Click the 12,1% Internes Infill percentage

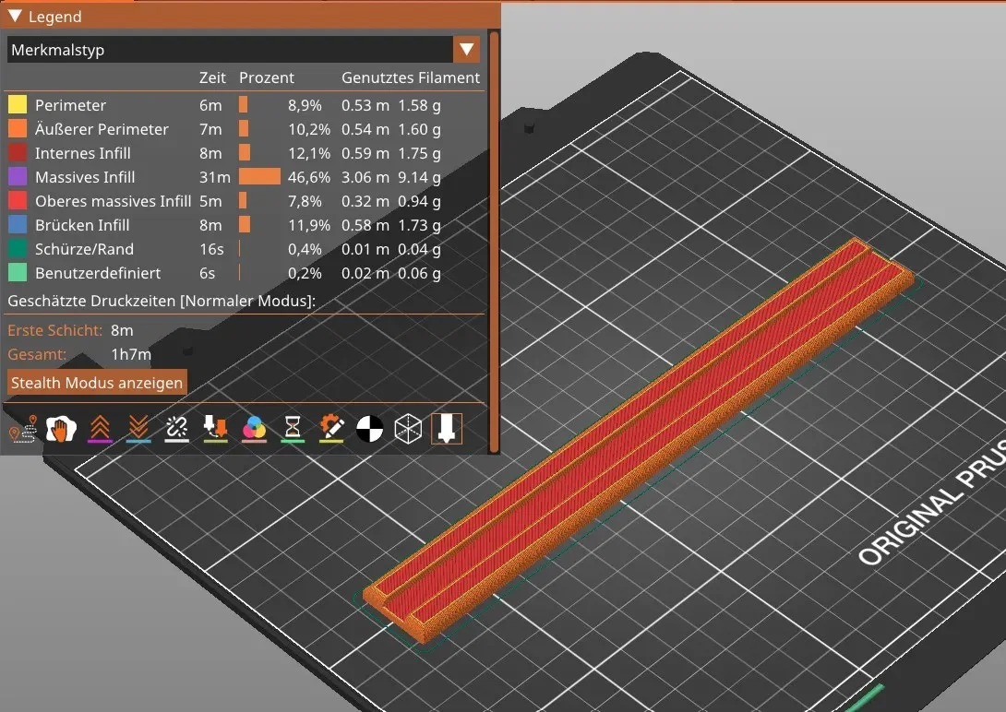point(309,153)
